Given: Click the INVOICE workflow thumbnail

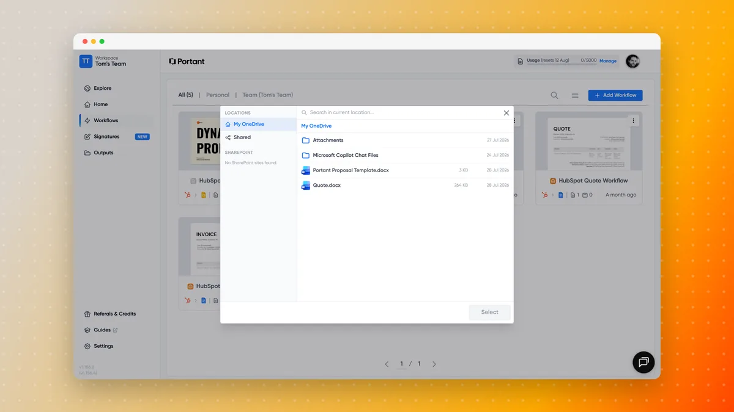Looking at the screenshot, I should click(199, 247).
